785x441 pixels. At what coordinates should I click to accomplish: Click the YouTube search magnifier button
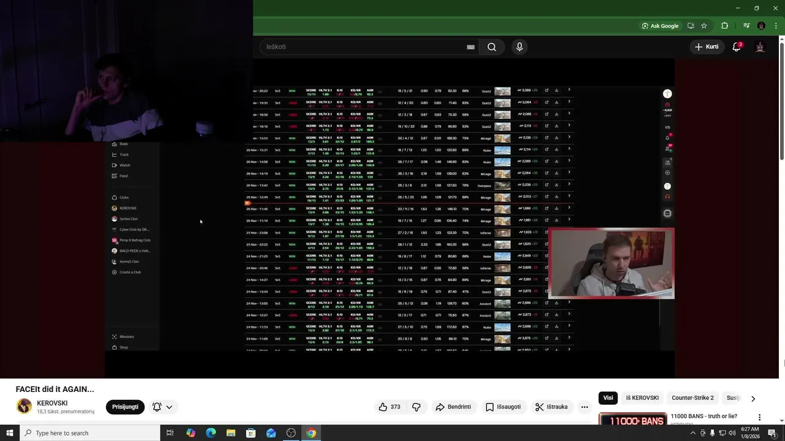(x=492, y=47)
